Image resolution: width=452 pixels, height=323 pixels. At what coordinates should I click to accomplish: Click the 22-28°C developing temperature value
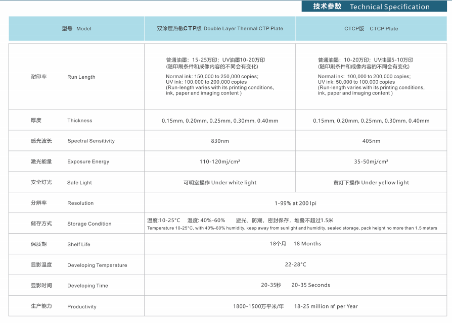[295, 264]
